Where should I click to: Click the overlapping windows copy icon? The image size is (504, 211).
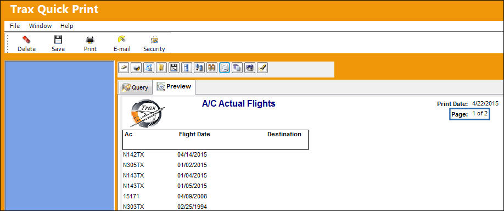tap(237, 68)
